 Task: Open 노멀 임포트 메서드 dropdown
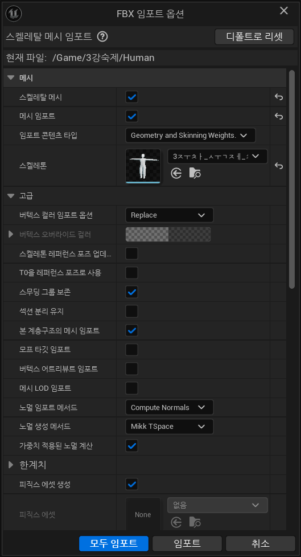click(170, 407)
